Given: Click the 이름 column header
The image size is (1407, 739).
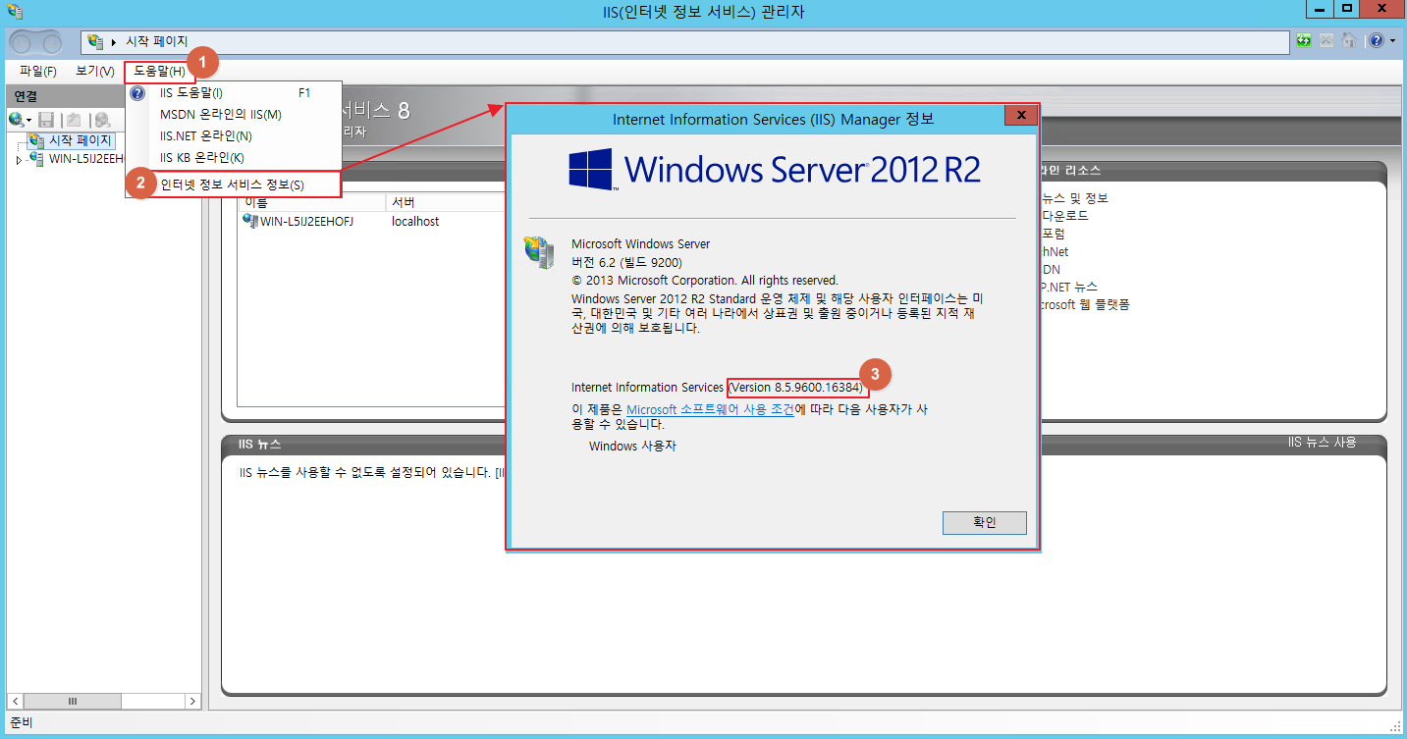Looking at the screenshot, I should click(313, 202).
